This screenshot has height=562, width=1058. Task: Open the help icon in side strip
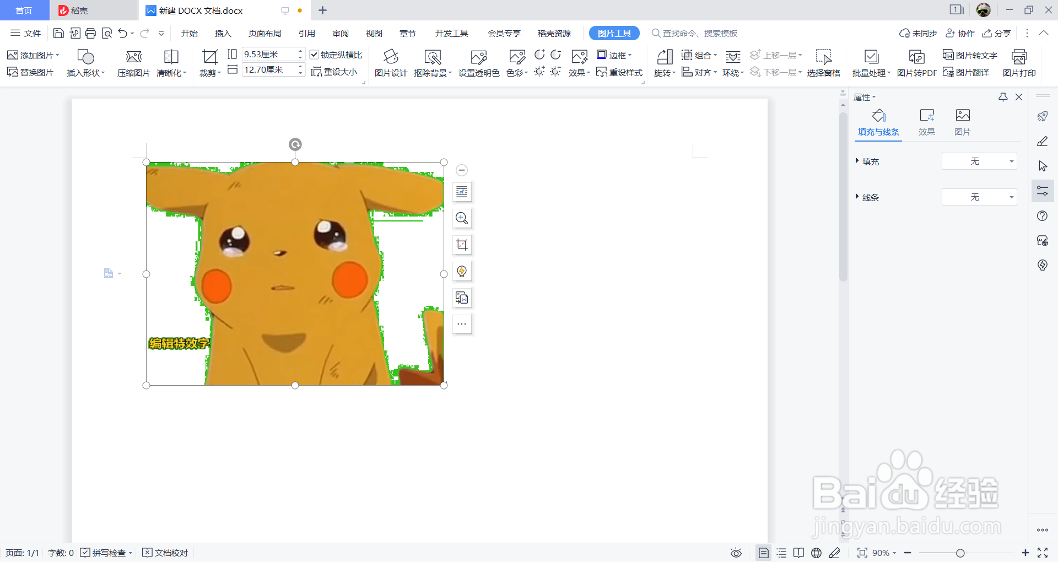1042,216
